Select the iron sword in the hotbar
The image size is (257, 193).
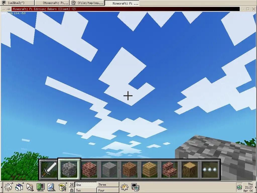49,169
